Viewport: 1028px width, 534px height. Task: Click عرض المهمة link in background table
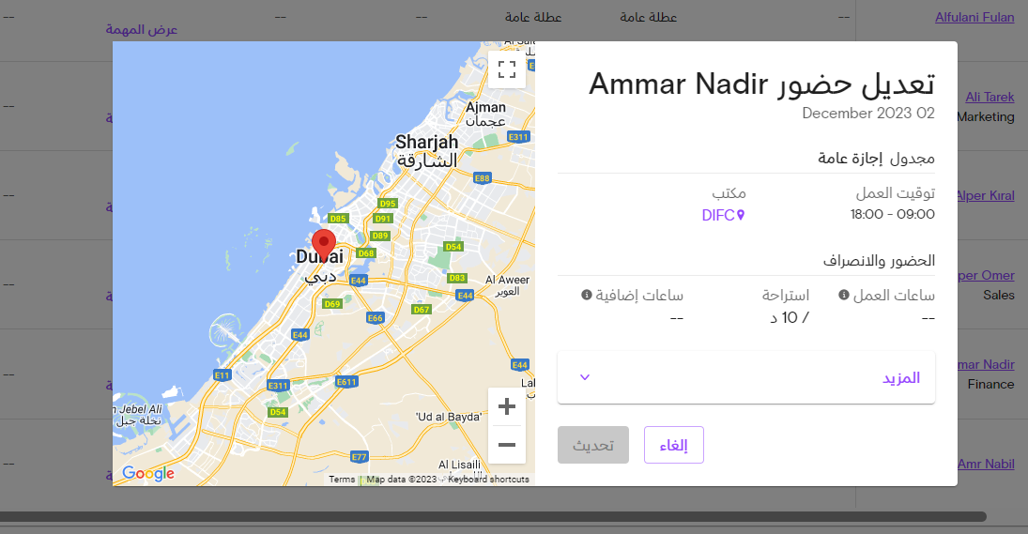coord(142,29)
